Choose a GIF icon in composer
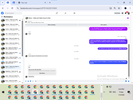 pyautogui.click(x=33, y=81)
